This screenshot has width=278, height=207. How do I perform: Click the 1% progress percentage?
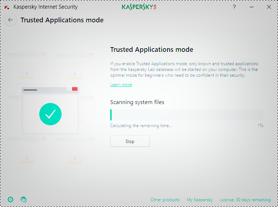(260, 126)
